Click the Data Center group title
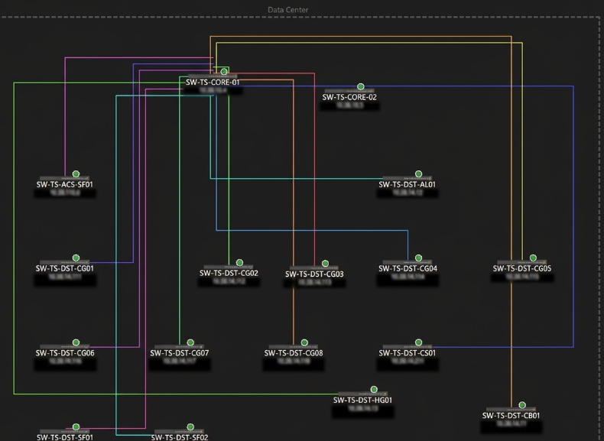 tap(287, 10)
